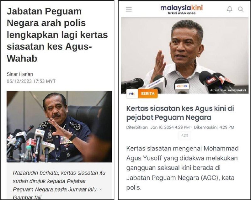Viewport: 251px width, 200px height.
Task: Tap the ADS placeholder box
Action: (x=185, y=135)
